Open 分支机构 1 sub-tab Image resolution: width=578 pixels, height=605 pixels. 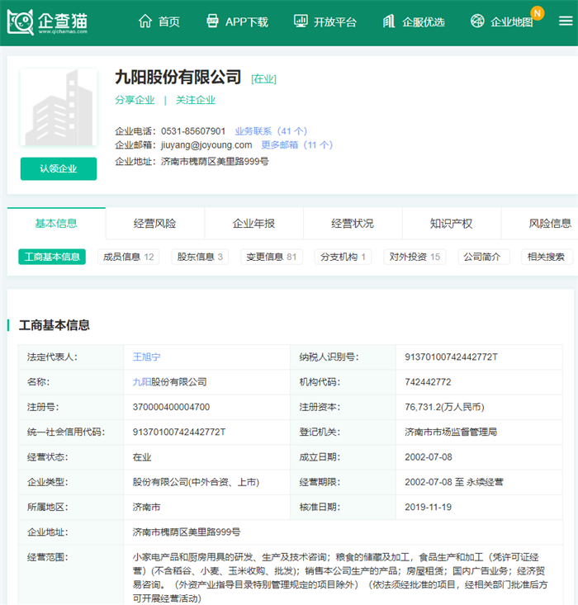pyautogui.click(x=343, y=257)
